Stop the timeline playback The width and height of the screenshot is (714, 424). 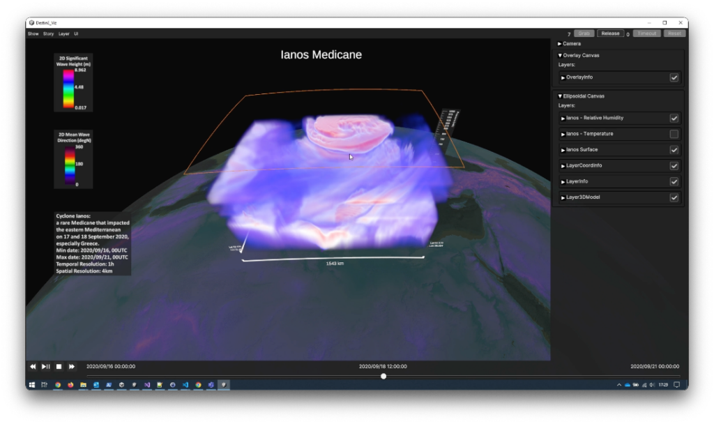pyautogui.click(x=59, y=366)
